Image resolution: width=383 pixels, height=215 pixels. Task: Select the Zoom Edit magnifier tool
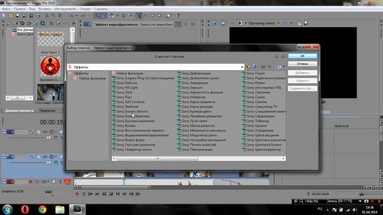click(x=160, y=16)
